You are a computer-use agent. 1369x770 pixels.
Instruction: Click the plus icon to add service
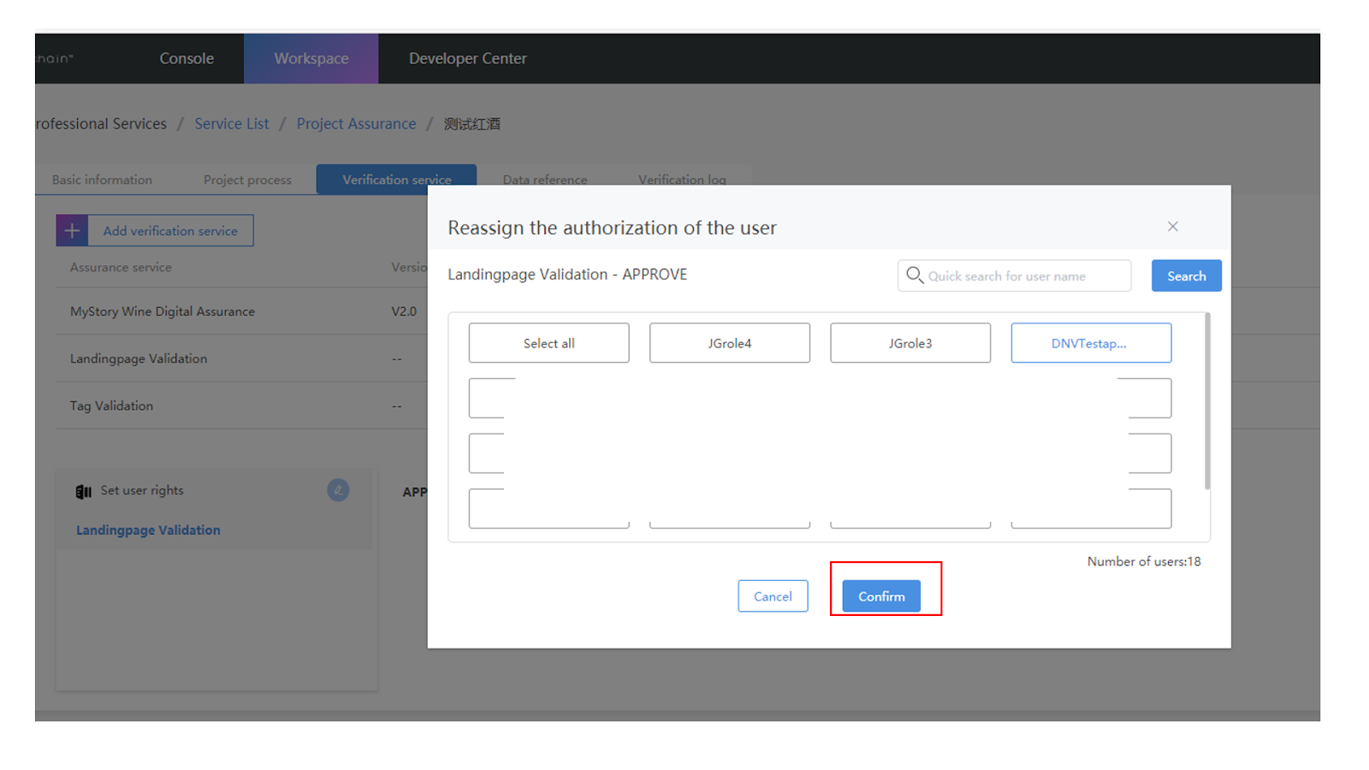coord(72,230)
